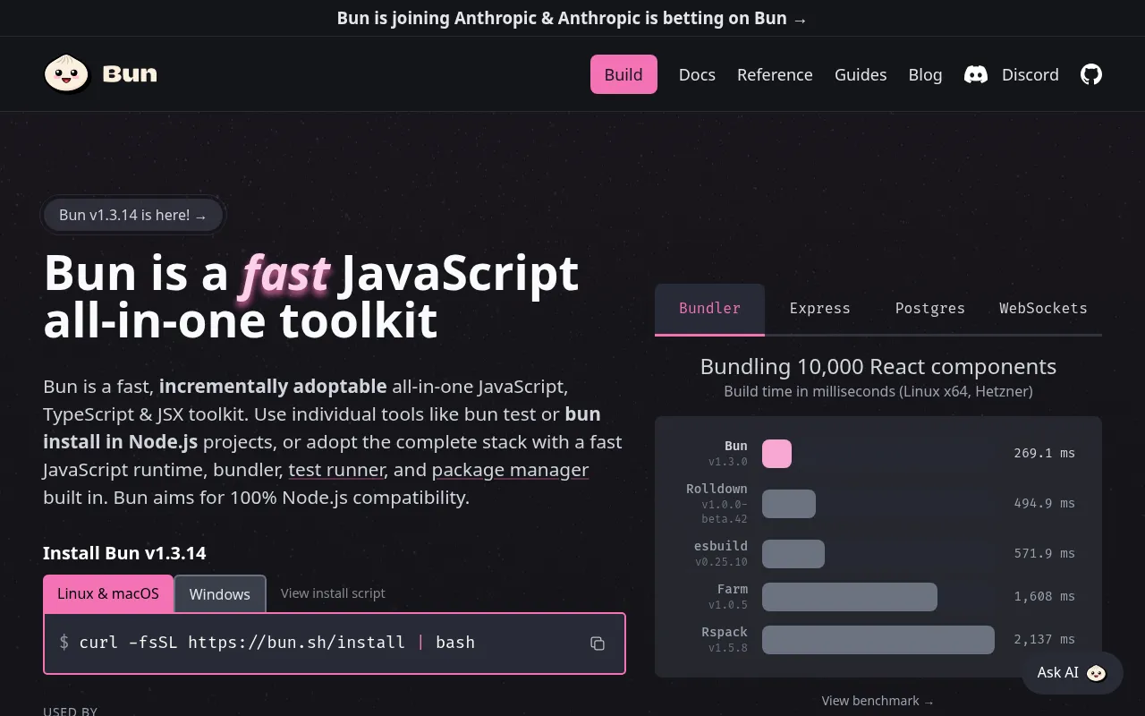The width and height of the screenshot is (1145, 716).
Task: Switch to the WebSockets benchmark tab
Action: 1043,309
